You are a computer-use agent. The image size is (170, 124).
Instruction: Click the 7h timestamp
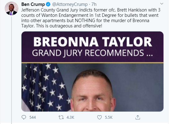[94, 4]
